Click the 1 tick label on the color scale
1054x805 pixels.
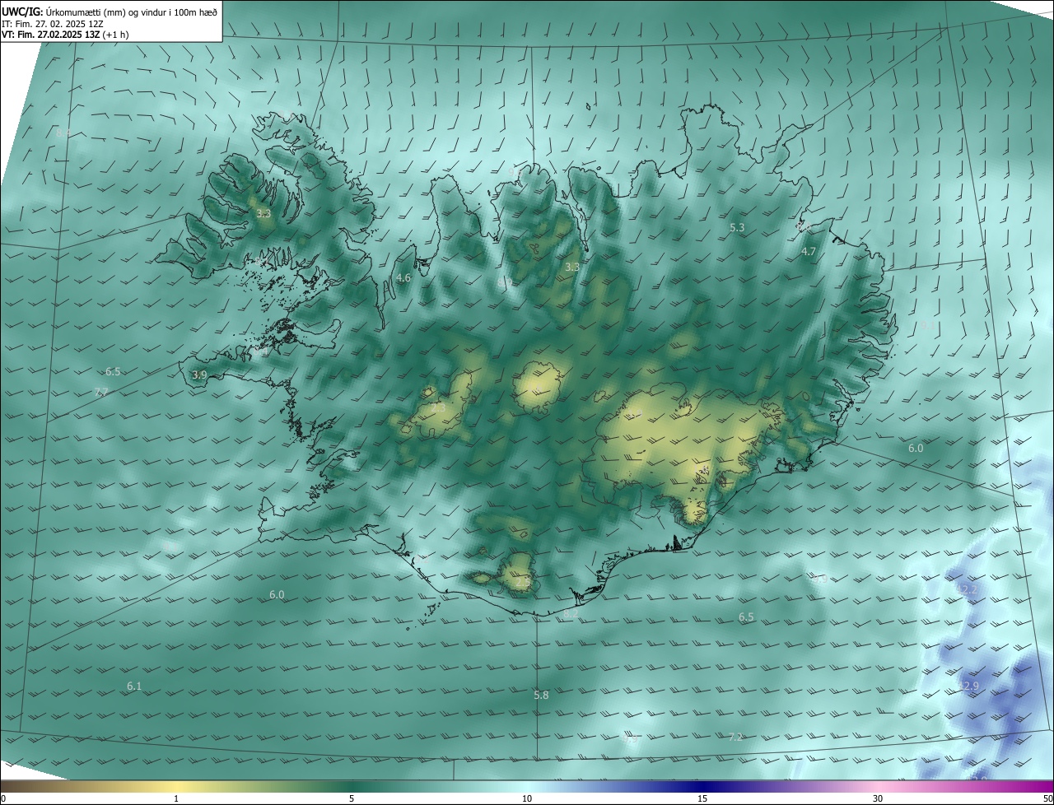[x=177, y=798]
